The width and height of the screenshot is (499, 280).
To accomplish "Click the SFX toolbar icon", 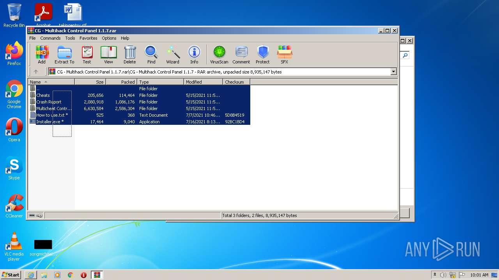I will (x=285, y=55).
